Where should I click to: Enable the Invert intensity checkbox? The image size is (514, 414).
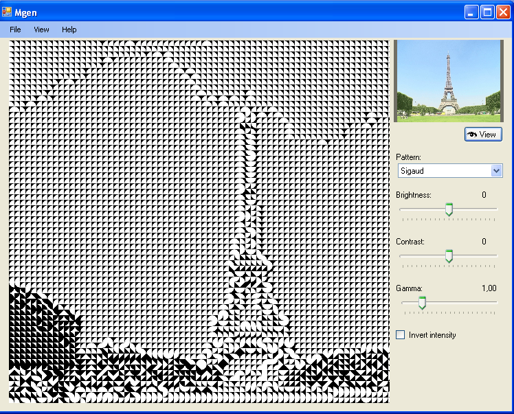tap(400, 335)
